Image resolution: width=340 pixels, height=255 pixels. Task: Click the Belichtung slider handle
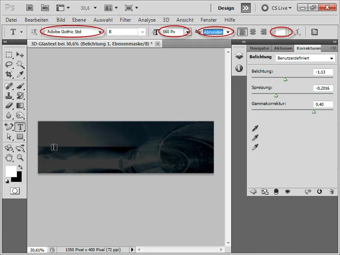tap(285, 79)
